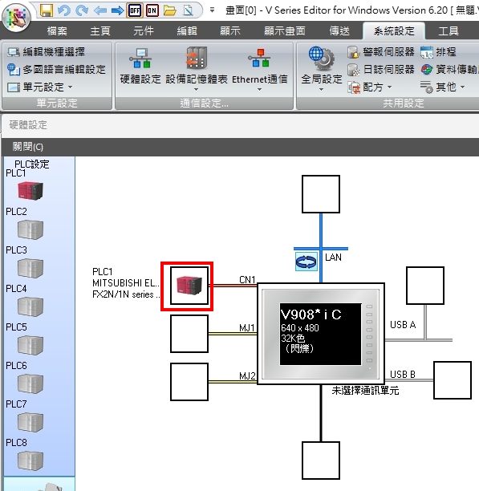Click the 未選擇通訊單元 label

pyautogui.click(x=365, y=391)
